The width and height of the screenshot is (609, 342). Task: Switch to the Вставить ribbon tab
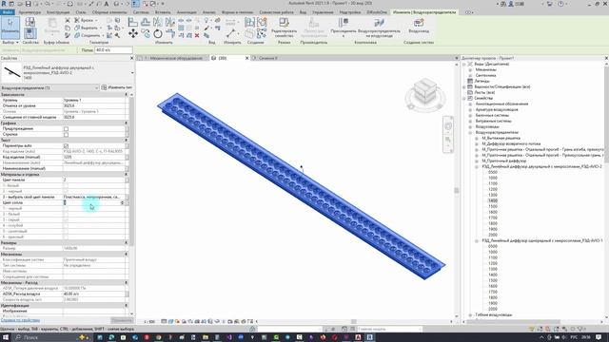point(163,12)
